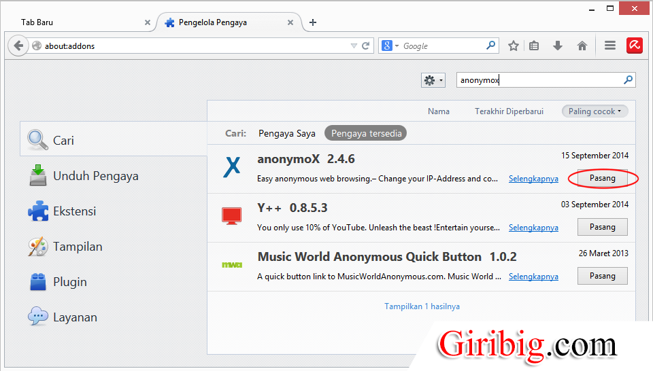
Task: Click the date 15 September 2014
Action: 595,156
